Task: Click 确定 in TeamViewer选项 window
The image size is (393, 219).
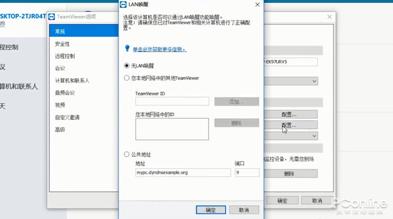Action: tap(282, 201)
